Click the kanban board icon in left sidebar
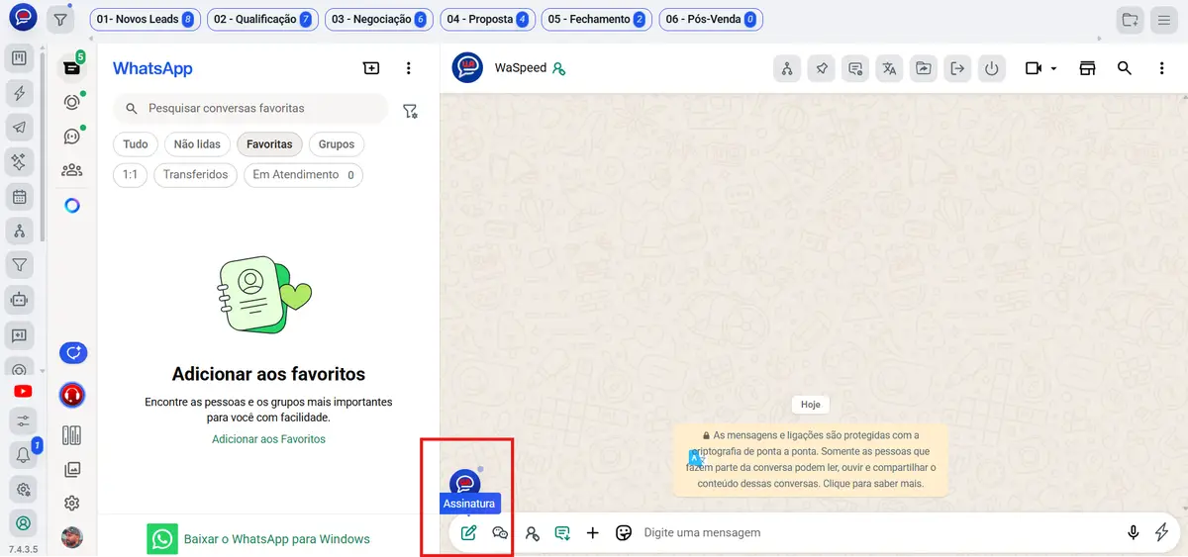The image size is (1188, 557). point(19,59)
